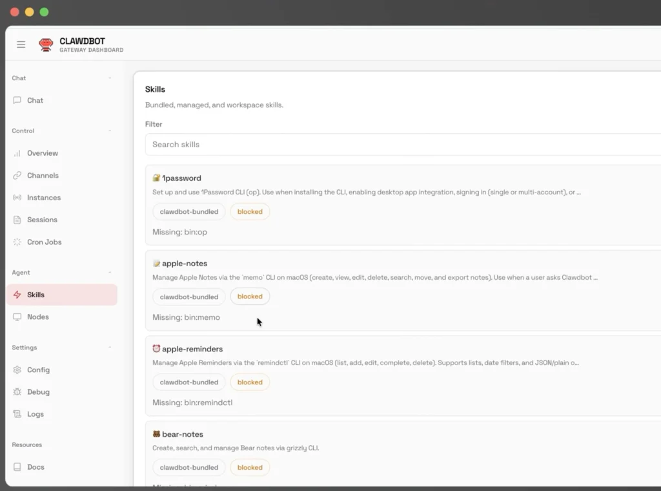This screenshot has height=491, width=661.
Task: Click the Nodes monitor icon
Action: coord(17,317)
